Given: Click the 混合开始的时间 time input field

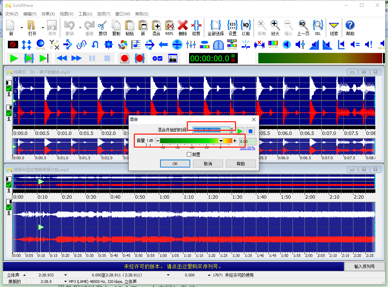Looking at the screenshot, I should pyautogui.click(x=211, y=130).
